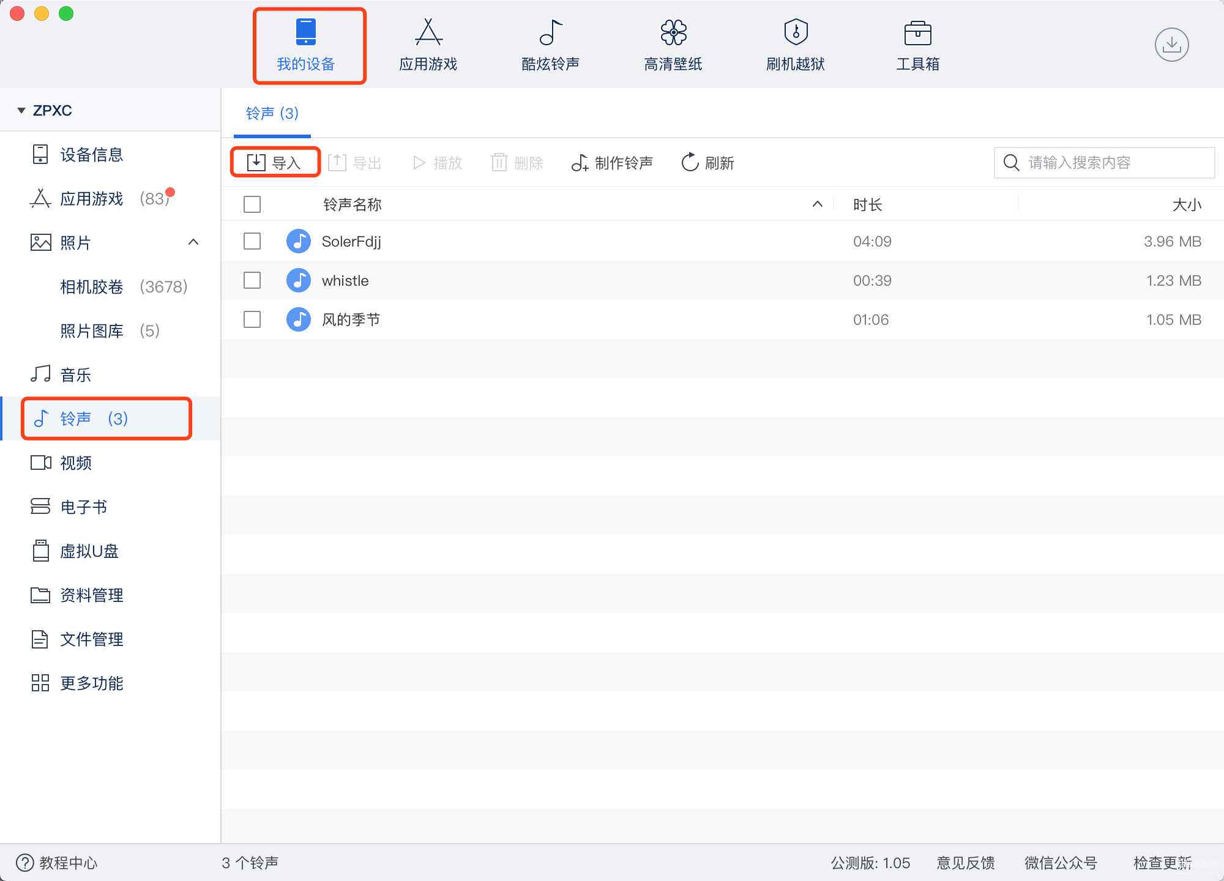Select the SolerFdjj ringtone name
Screen dimensions: 1224x881
coord(351,242)
